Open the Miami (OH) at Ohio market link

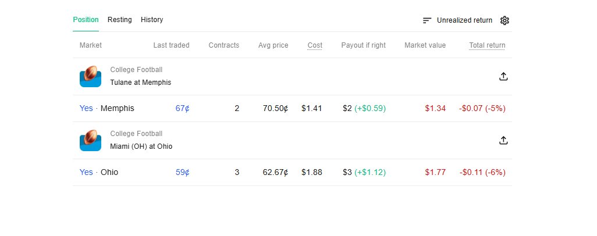coord(141,146)
